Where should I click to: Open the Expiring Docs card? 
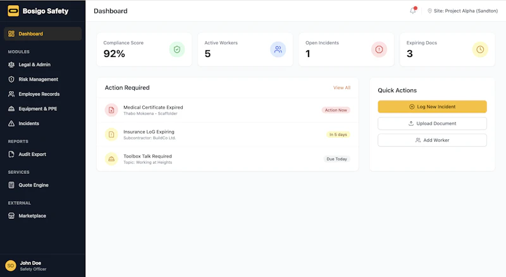(x=447, y=49)
